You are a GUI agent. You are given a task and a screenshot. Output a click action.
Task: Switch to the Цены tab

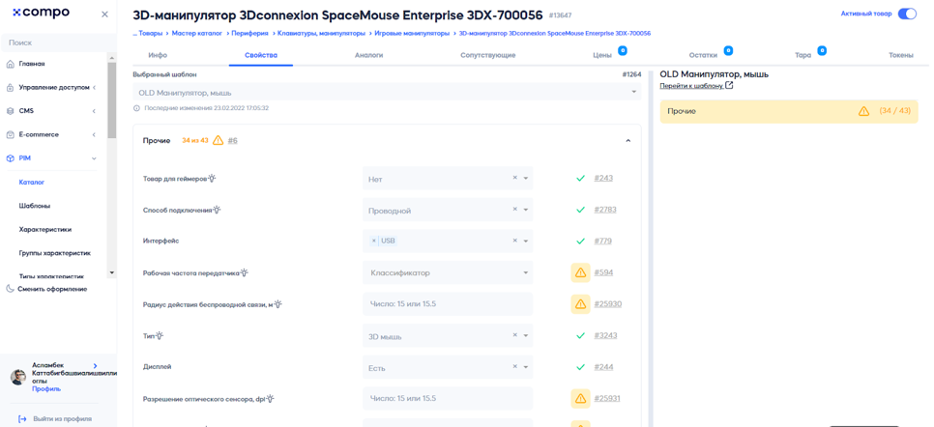[x=602, y=55]
